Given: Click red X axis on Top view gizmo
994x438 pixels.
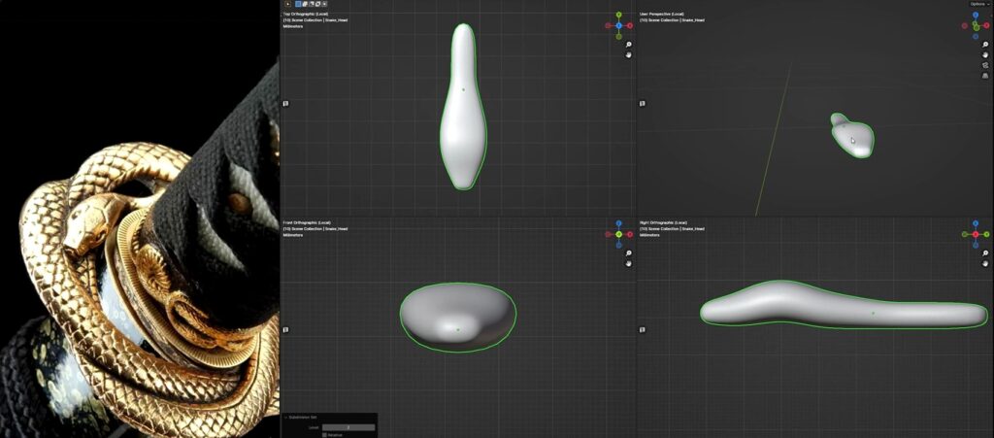Looking at the screenshot, I should (629, 26).
